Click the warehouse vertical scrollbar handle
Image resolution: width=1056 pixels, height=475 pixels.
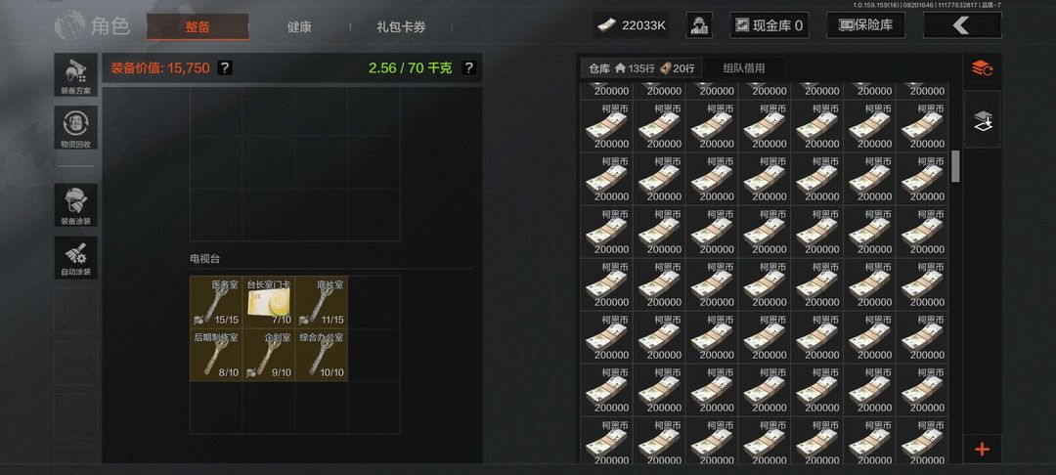pos(955,166)
